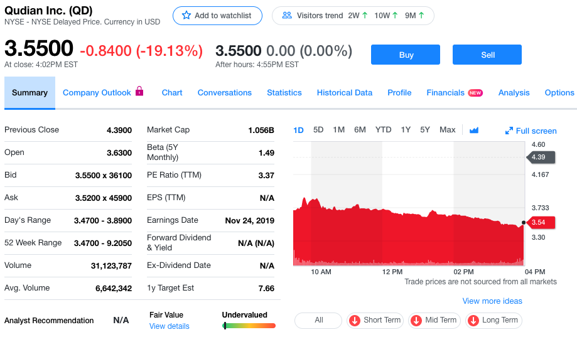Click the 4.39 previous close chart marker

pos(540,157)
